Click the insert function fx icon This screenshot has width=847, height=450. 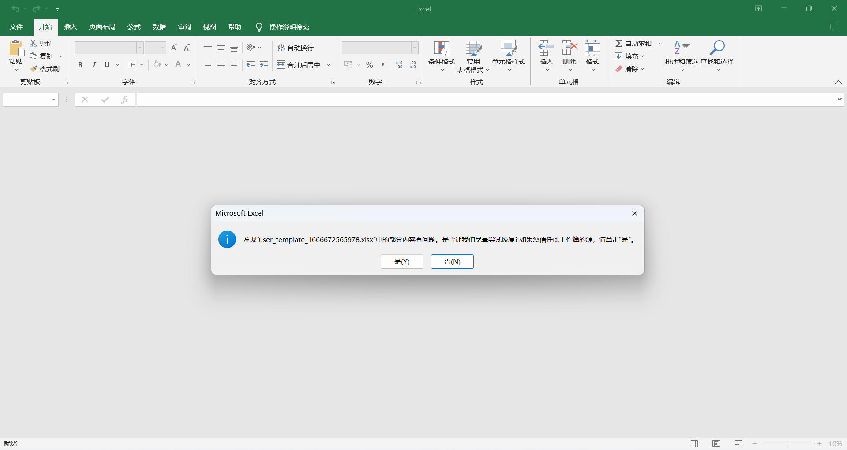click(125, 100)
